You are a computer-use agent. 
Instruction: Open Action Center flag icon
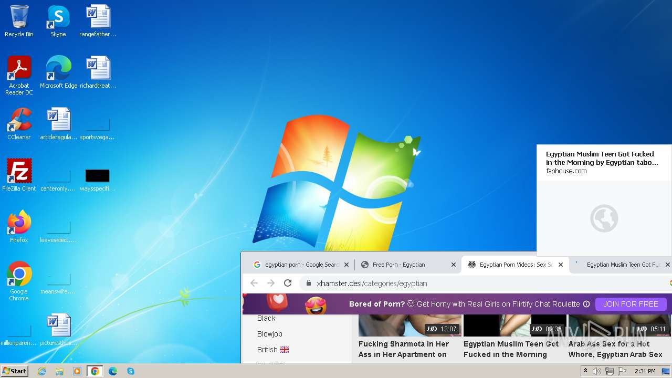[x=622, y=371]
